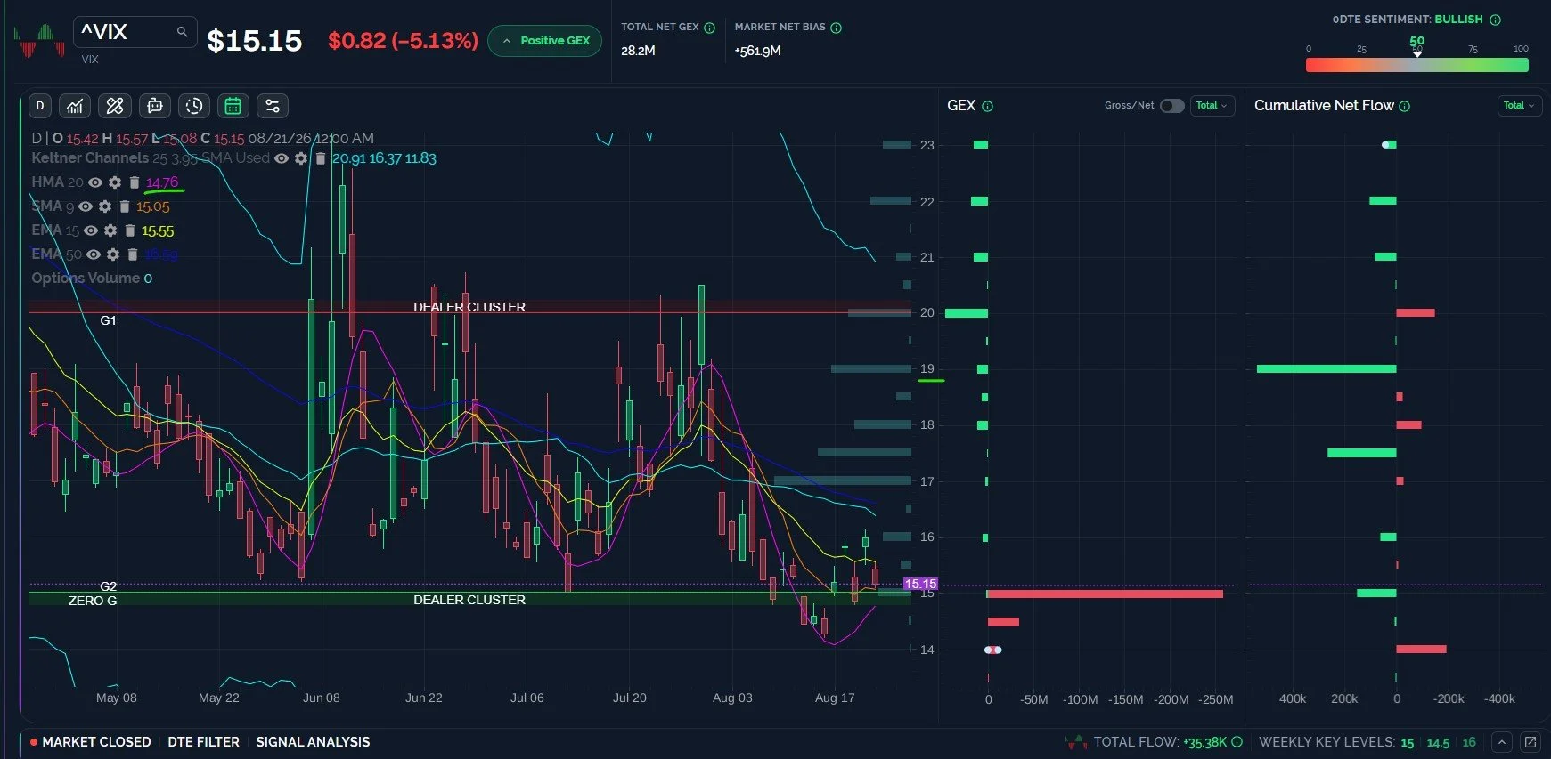Delete the Keltner Channels indicator
Viewport: 1551px width, 759px height.
(x=321, y=158)
